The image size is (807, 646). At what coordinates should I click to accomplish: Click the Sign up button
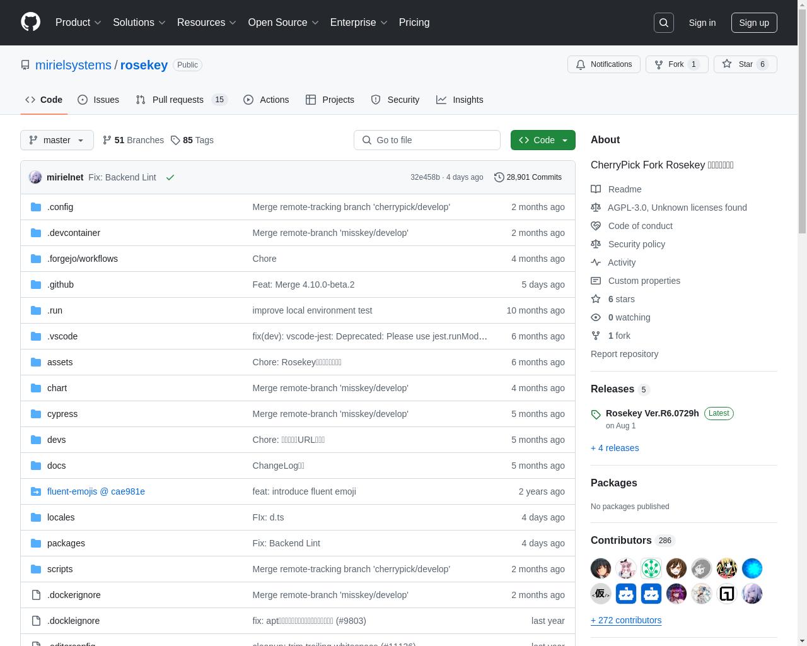(x=754, y=23)
